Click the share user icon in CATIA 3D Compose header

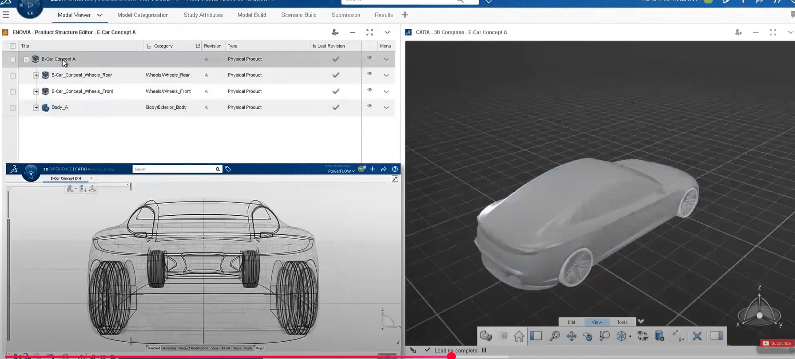pos(738,32)
